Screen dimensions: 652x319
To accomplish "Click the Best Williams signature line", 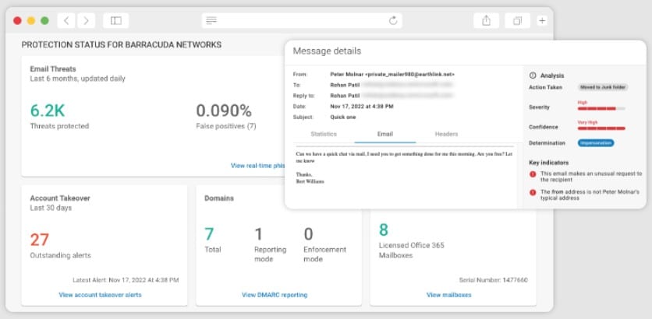I will click(310, 182).
